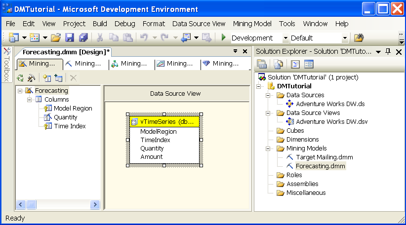Screen dimensions: 406x225
Task: Open the Toolbox side panel
Action: [x=7, y=65]
